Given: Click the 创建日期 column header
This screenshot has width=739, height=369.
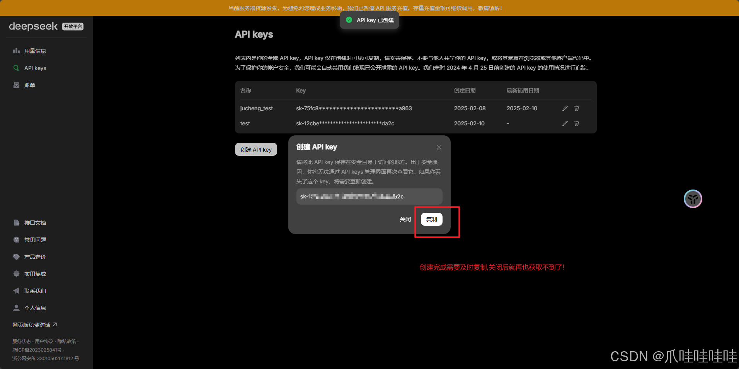Looking at the screenshot, I should [x=465, y=91].
